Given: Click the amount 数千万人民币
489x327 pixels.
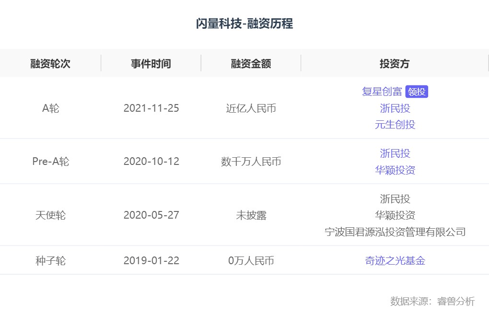Looking at the screenshot, I should click(251, 161).
